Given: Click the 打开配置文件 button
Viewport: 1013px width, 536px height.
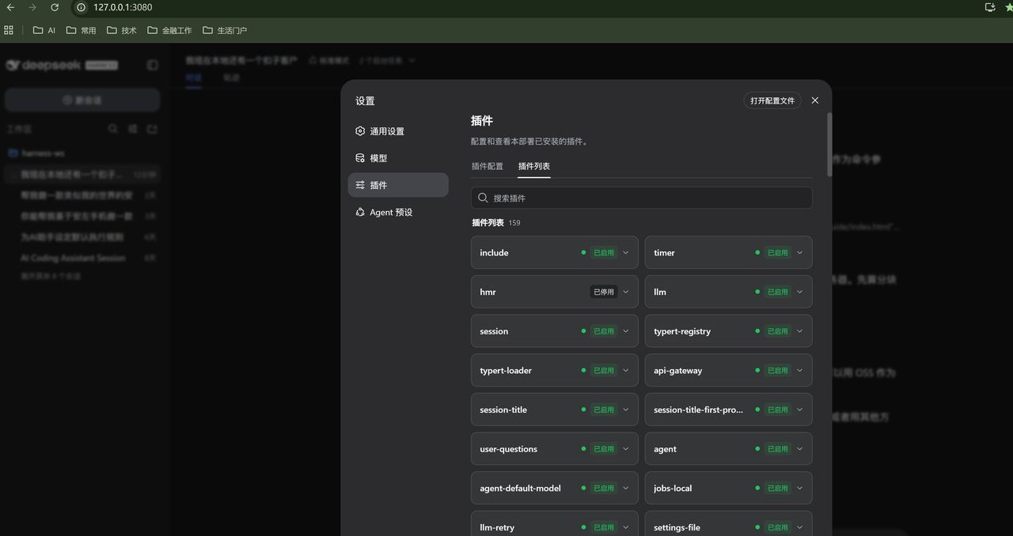Looking at the screenshot, I should 772,100.
